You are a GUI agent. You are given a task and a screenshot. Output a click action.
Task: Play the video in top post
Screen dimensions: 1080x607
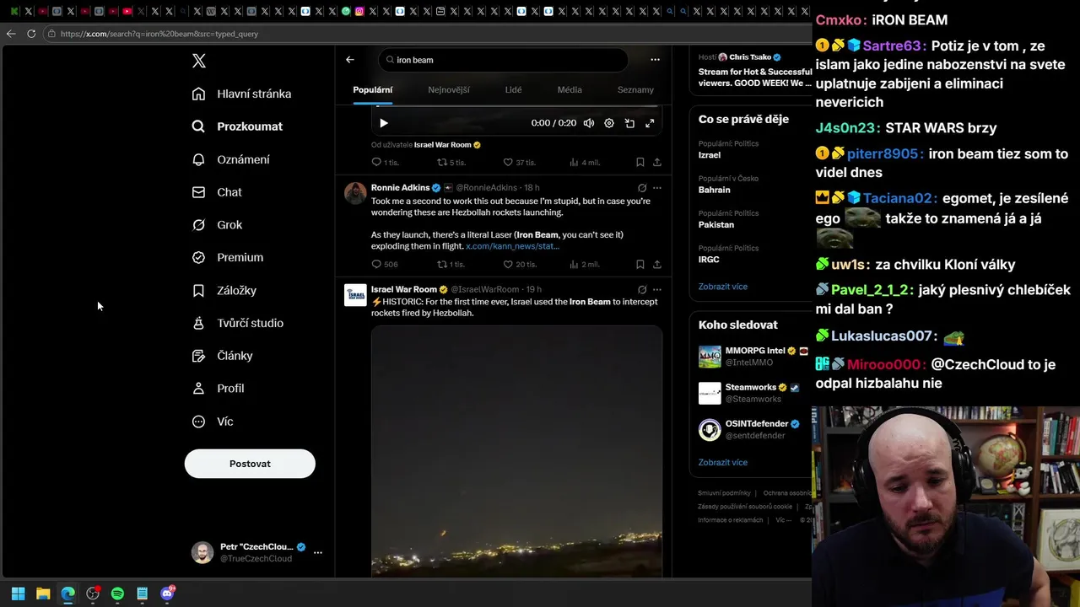[384, 123]
